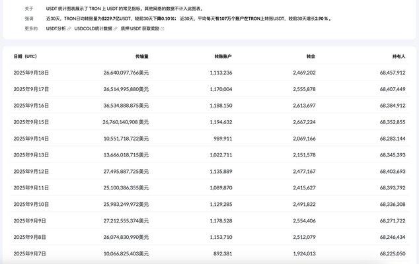Select the 2025年9月8日 date cell
Viewport: 419px width, 264px height.
click(x=30, y=237)
